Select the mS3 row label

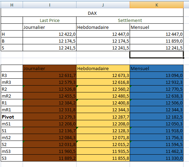12,151
